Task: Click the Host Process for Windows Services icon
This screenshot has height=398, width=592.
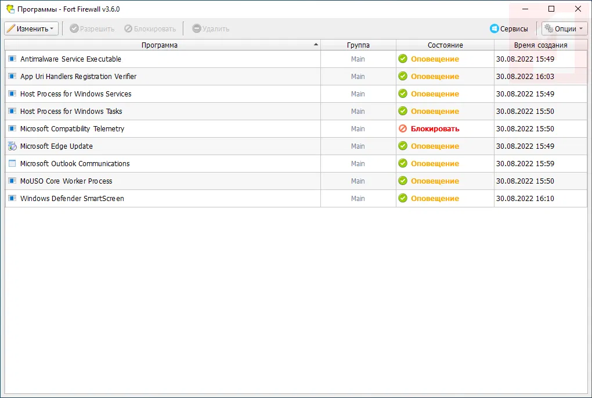Action: (12, 94)
